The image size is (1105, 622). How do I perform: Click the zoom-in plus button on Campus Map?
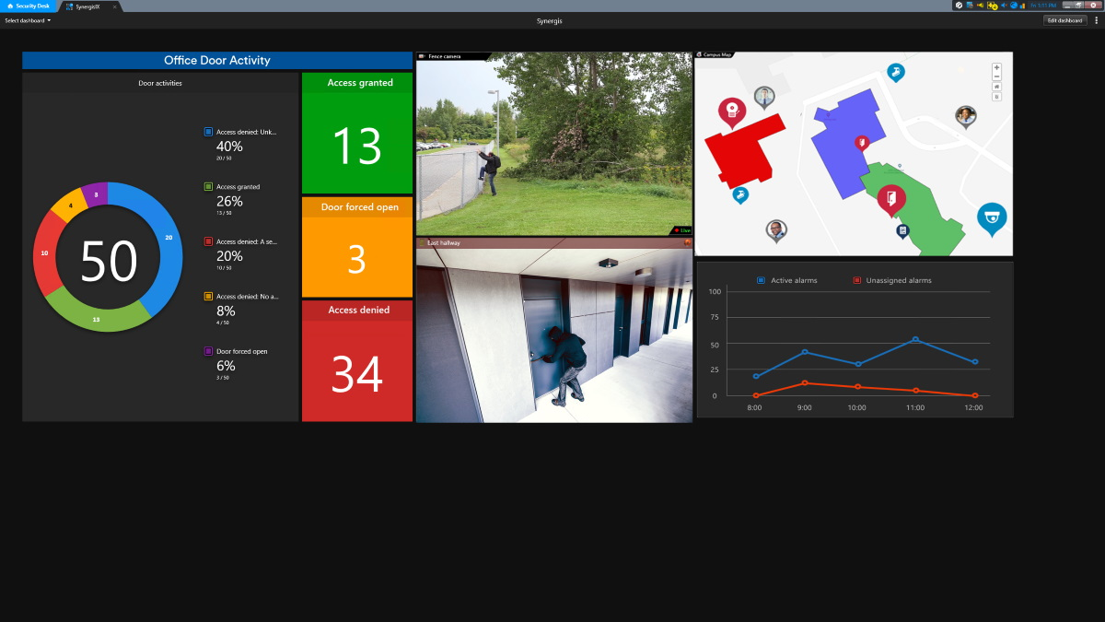pos(996,68)
